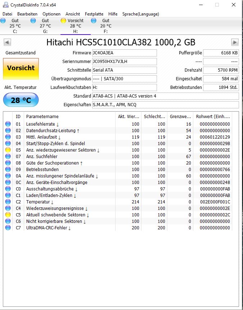The width and height of the screenshot is (243, 310).
Task: Click the Schnittstelle field Serial ATA
Action: [124, 70]
